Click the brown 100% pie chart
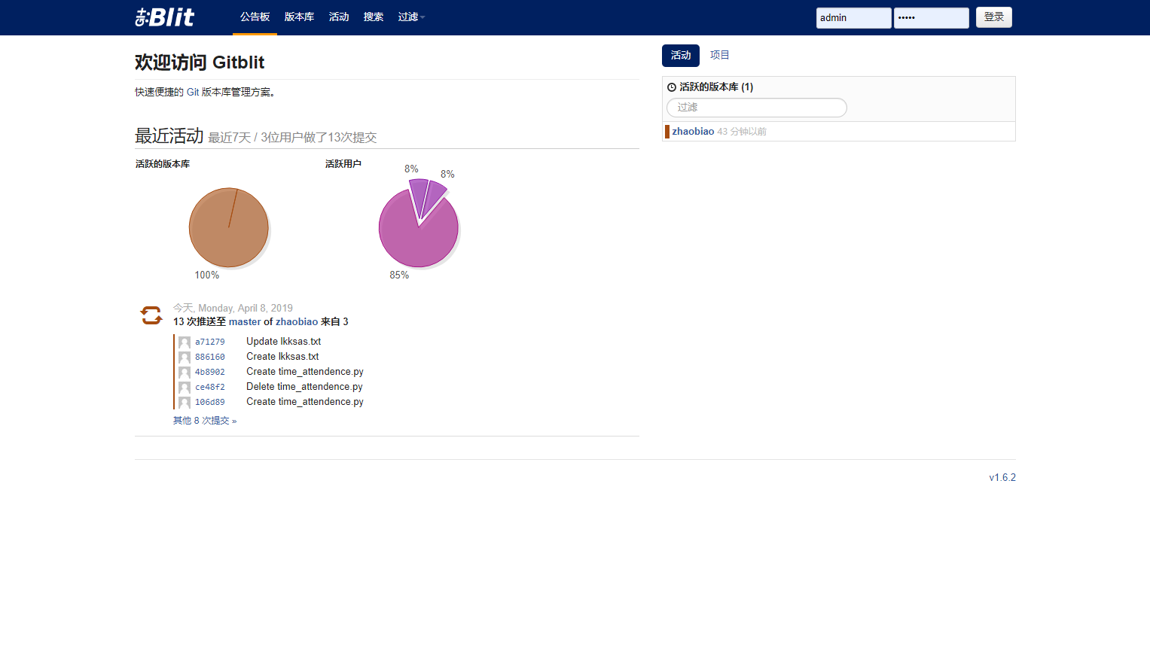Screen dimensions: 1150x648 229,227
